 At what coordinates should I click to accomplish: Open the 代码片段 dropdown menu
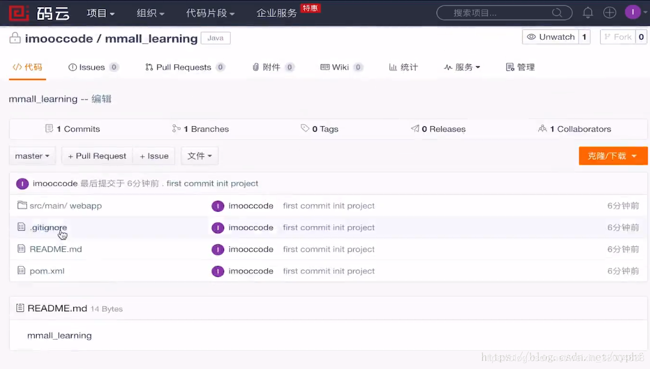pyautogui.click(x=211, y=13)
